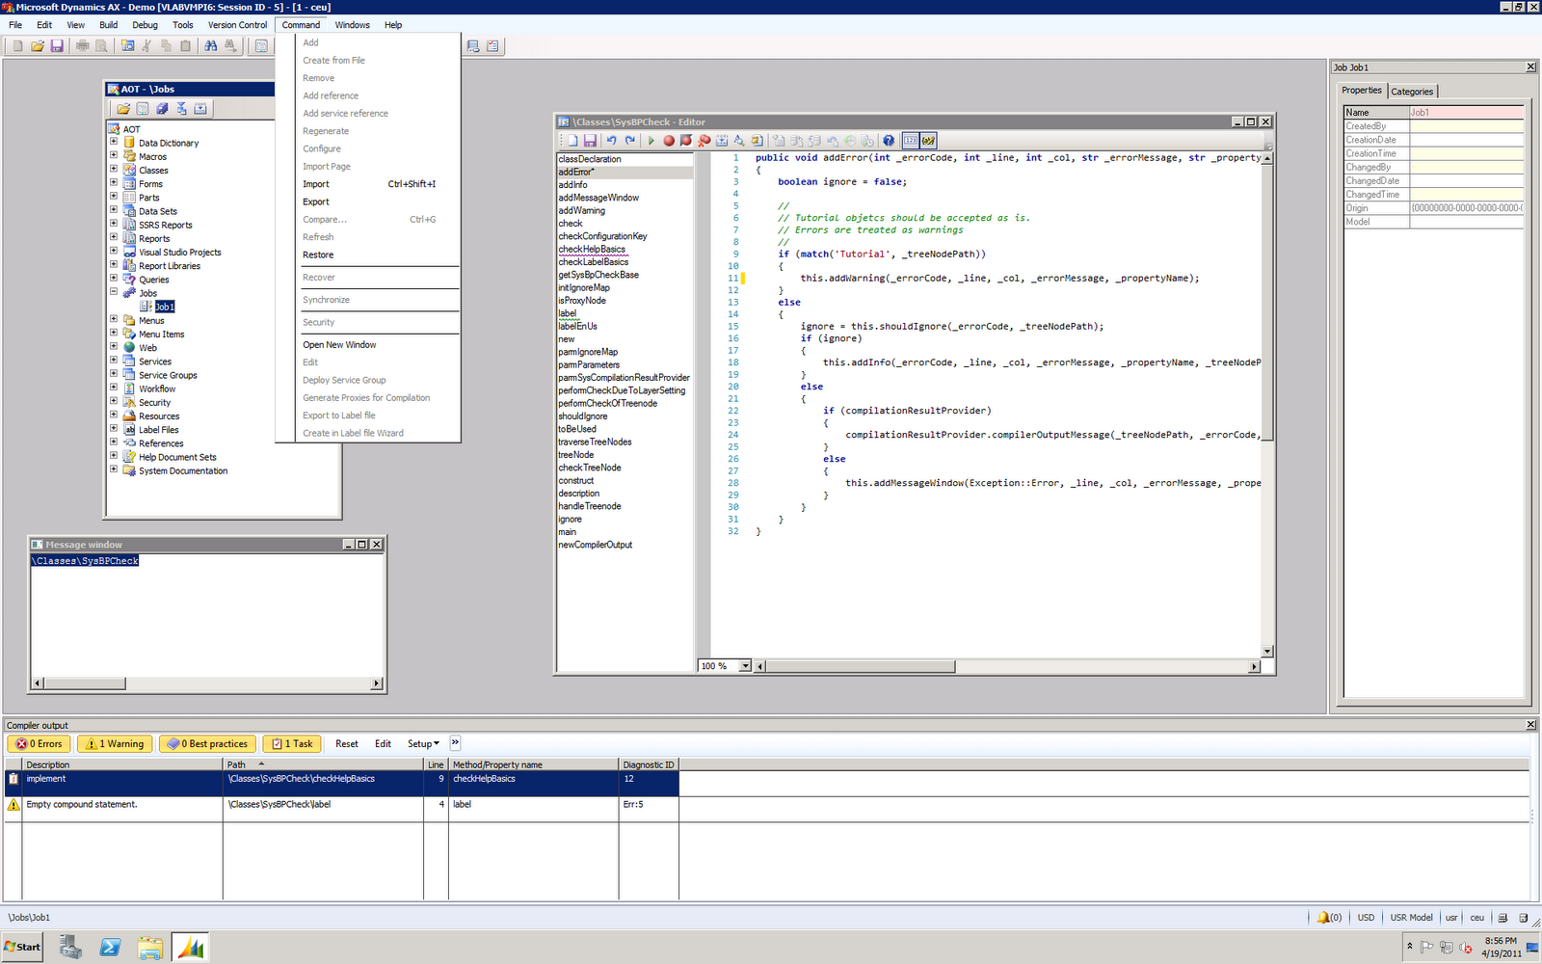Toggle the 1 Warning filter button
1542x964 pixels.
pos(115,744)
